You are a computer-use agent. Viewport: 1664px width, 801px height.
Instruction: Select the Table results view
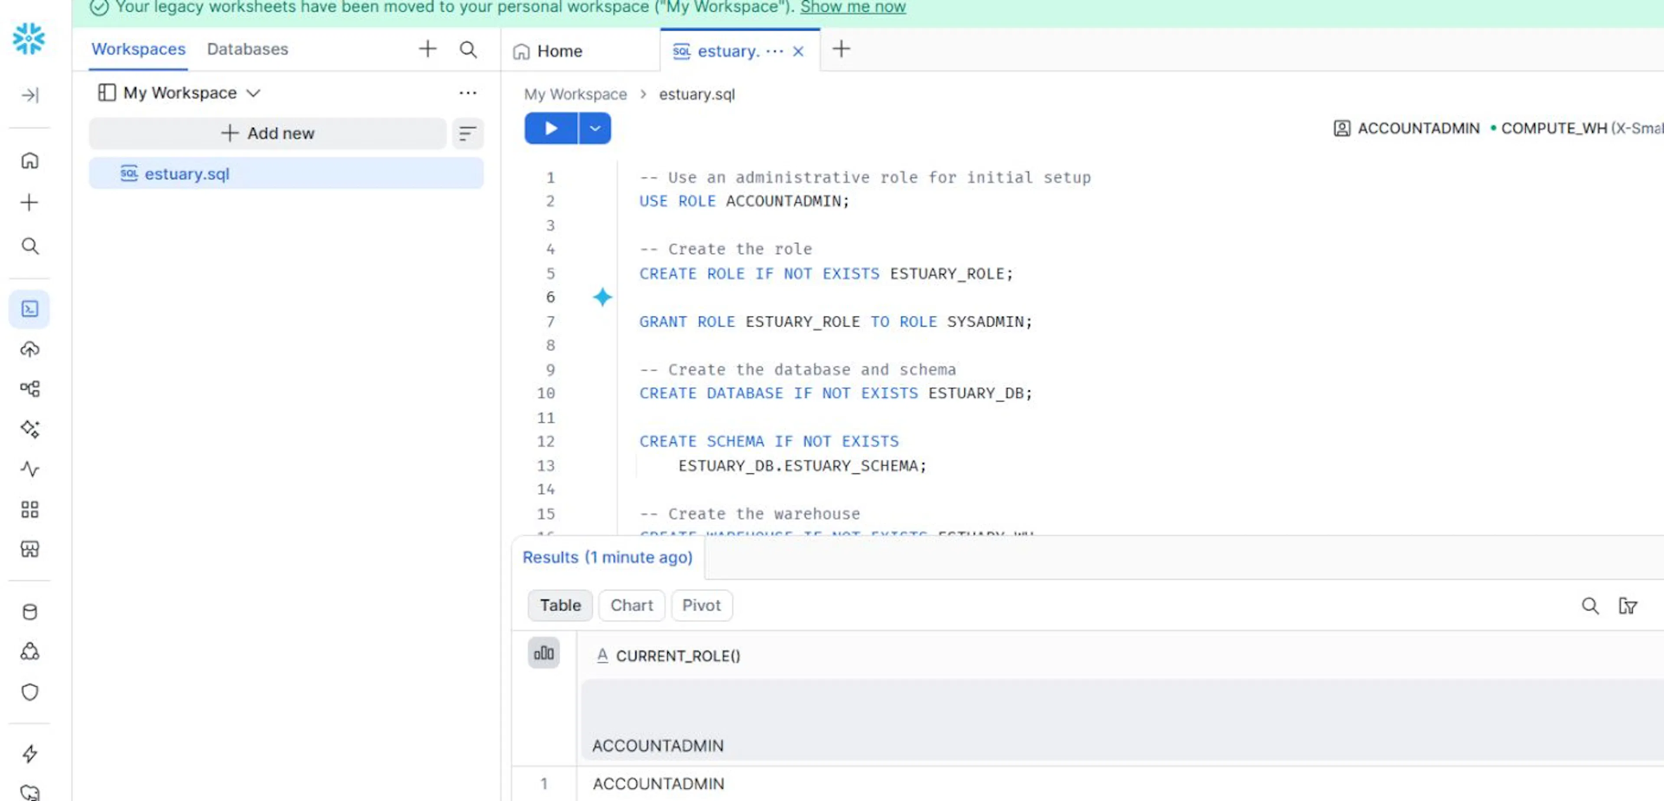(x=560, y=605)
